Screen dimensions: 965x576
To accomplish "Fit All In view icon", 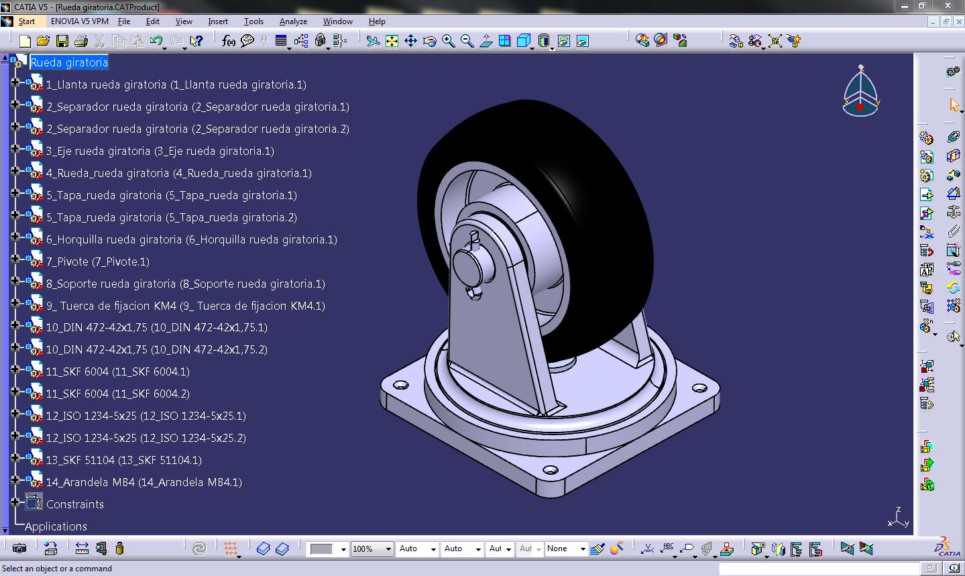I will 392,41.
